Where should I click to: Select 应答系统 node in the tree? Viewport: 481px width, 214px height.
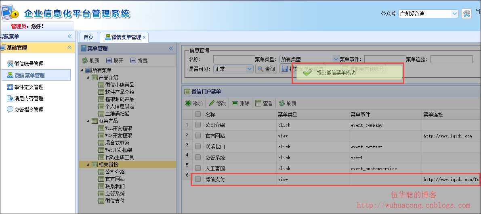(x=111, y=193)
